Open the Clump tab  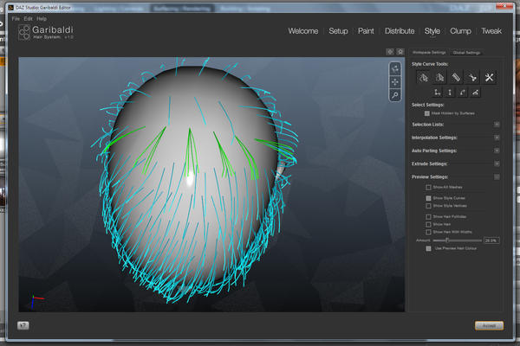coord(461,31)
